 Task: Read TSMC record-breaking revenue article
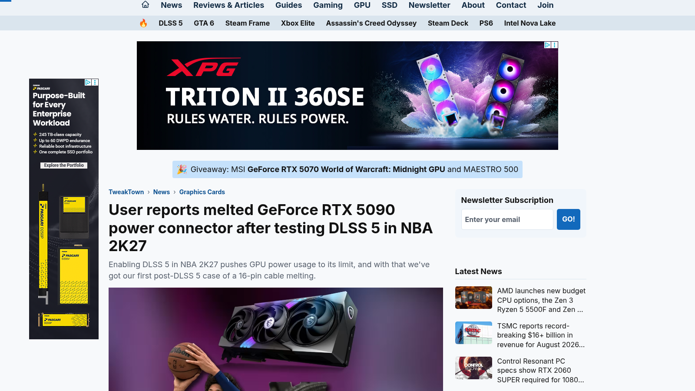click(541, 335)
